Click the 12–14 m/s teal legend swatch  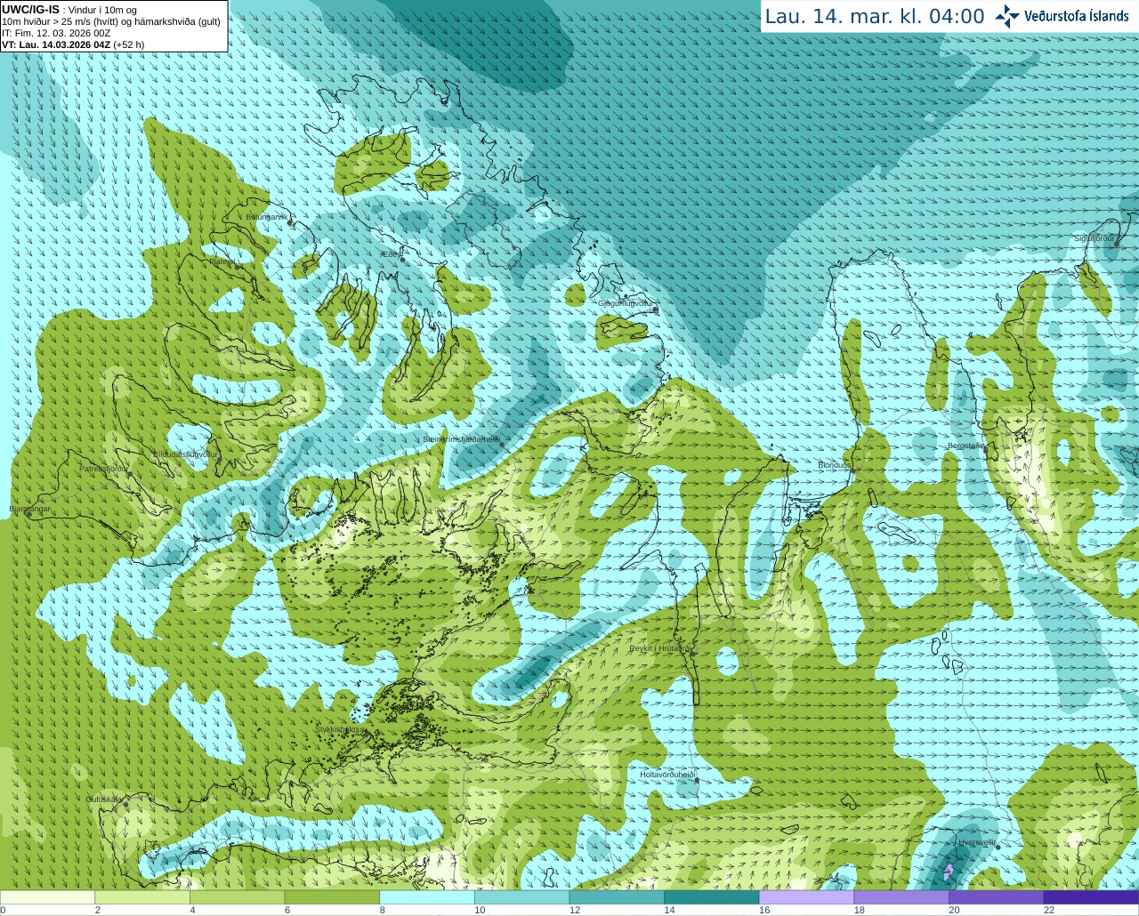pyautogui.click(x=617, y=897)
